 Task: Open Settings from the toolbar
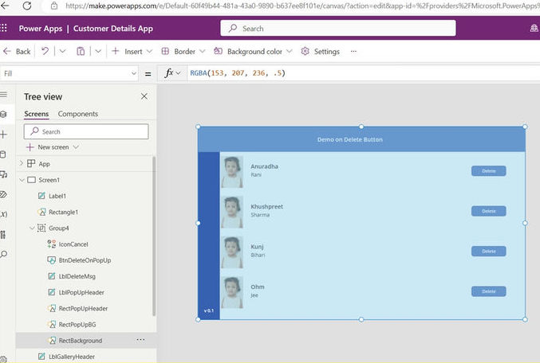click(x=321, y=52)
